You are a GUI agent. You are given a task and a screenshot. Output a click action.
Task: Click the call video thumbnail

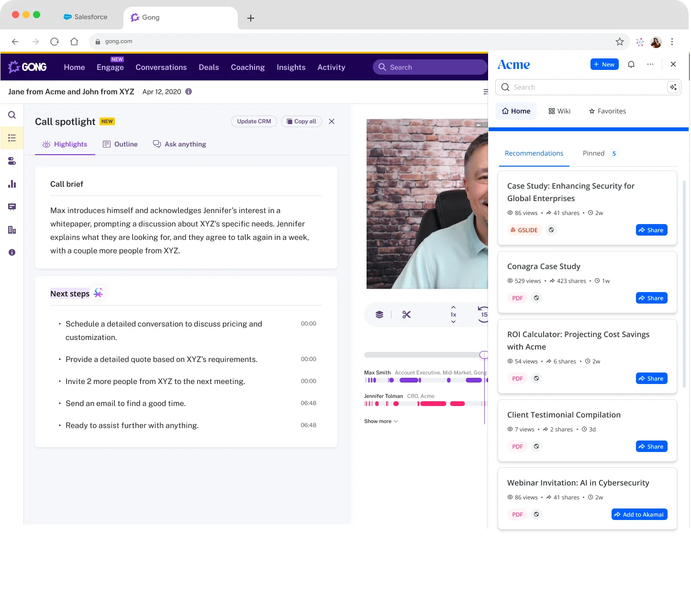(x=427, y=204)
